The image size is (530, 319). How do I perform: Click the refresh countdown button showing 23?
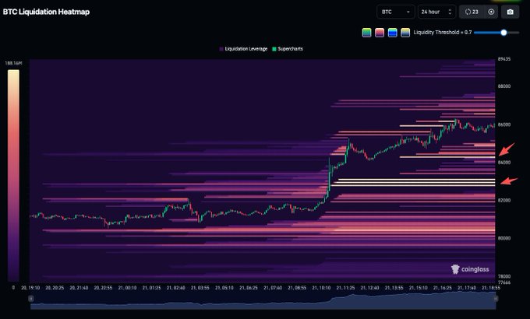pyautogui.click(x=472, y=12)
